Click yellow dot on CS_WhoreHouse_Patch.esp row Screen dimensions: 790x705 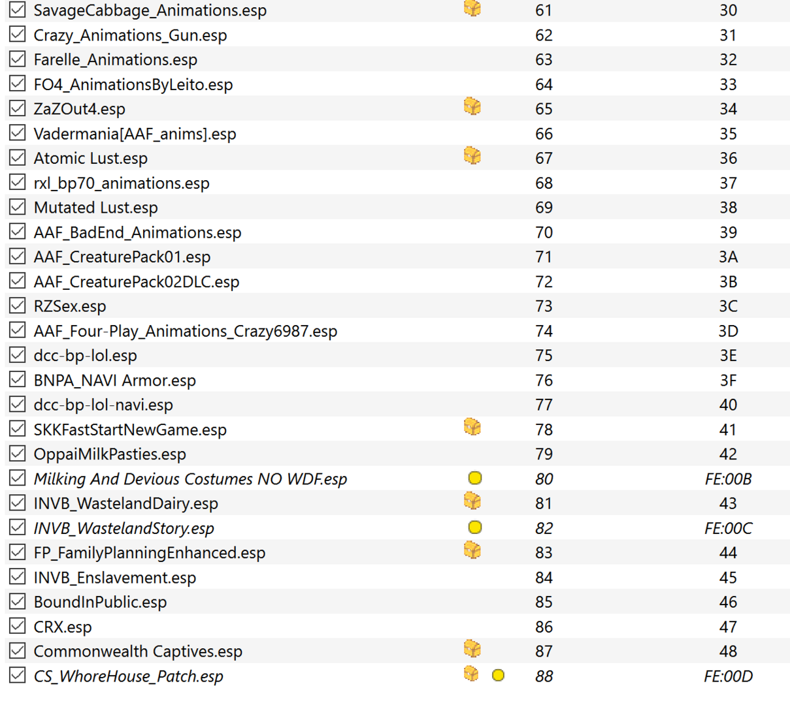pyautogui.click(x=498, y=675)
